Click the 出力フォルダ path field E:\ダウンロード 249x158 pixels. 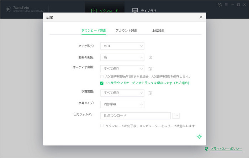coord(136,116)
